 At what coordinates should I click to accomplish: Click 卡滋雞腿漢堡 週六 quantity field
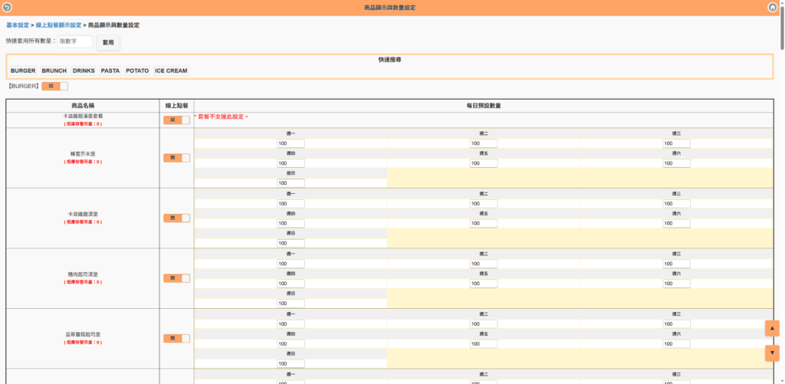point(676,223)
